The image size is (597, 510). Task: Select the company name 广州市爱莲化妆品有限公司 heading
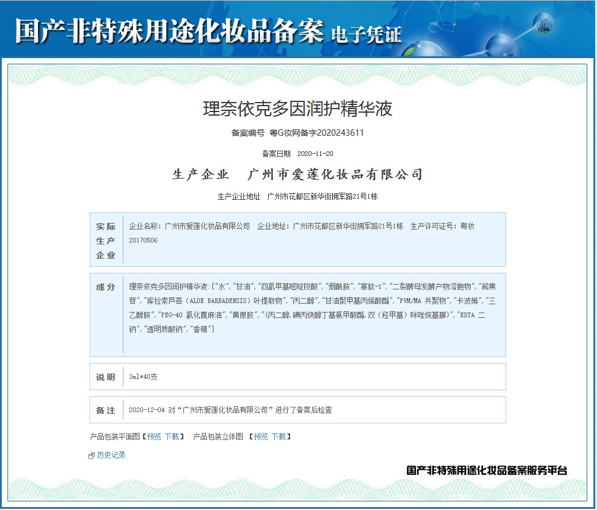click(335, 174)
